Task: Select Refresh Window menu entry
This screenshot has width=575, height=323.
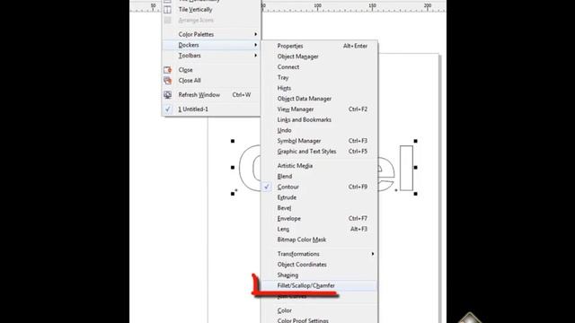Action: click(x=211, y=95)
